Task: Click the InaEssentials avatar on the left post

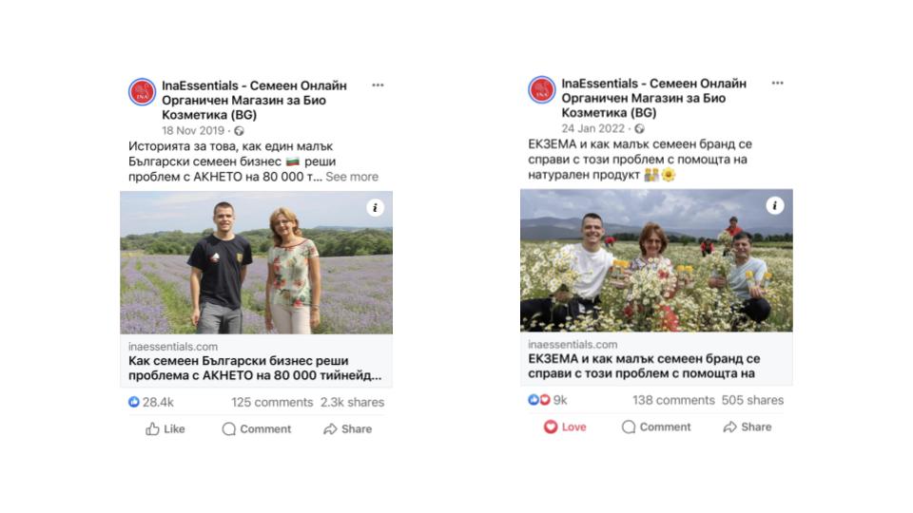Action: 142,92
